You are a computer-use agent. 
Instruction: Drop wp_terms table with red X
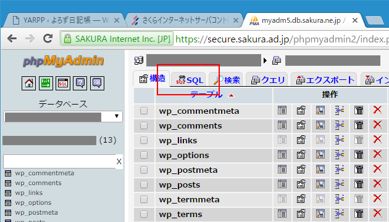click(x=377, y=213)
